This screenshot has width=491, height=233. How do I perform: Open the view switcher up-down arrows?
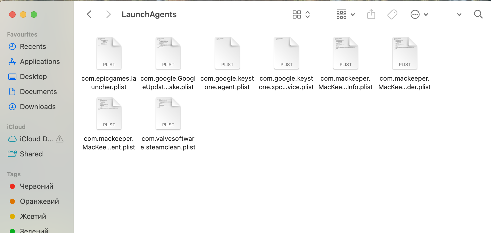[308, 15]
